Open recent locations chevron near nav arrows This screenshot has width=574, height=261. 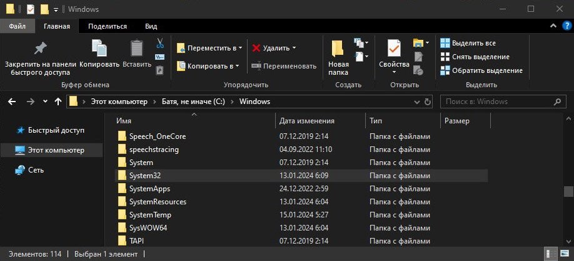[x=45, y=102]
